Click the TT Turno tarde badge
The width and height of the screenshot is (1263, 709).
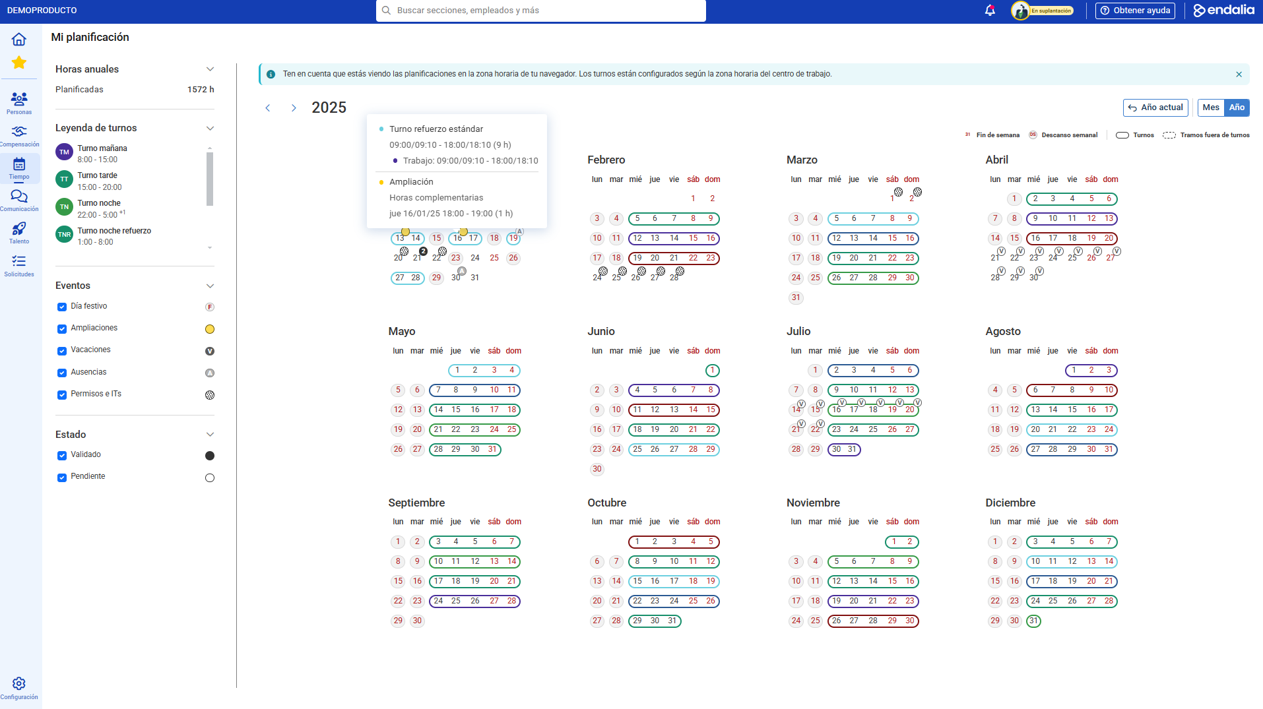point(64,179)
